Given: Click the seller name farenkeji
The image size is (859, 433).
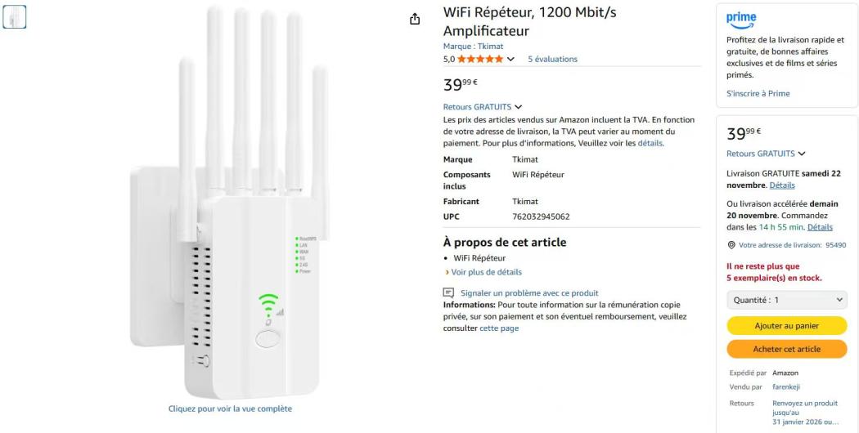Looking at the screenshot, I should click(x=789, y=387).
